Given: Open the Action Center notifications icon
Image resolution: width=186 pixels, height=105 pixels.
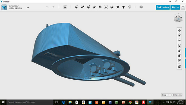Looking at the screenshot, I should coord(174,102).
